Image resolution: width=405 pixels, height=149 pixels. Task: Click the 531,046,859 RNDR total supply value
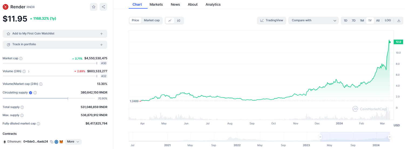coord(94,107)
